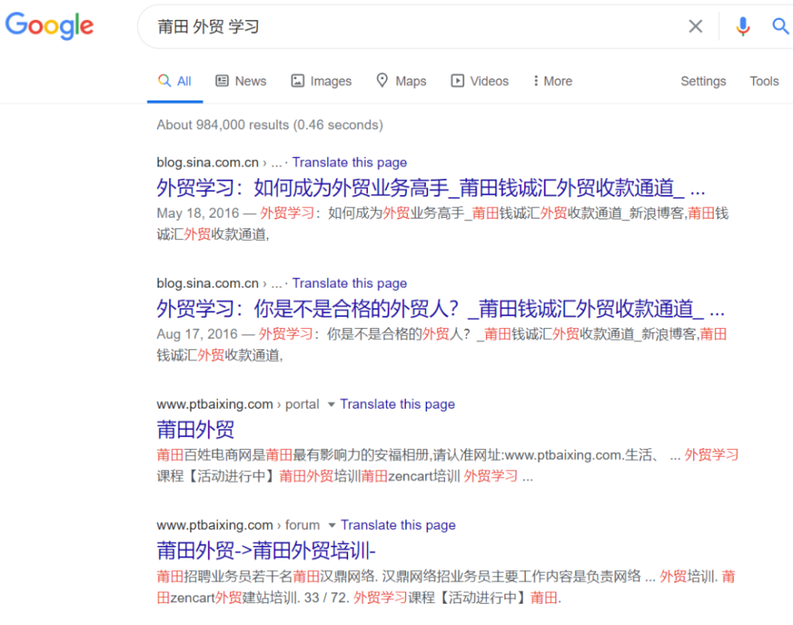Click the Google logo
This screenshot has height=625, width=793.
pyautogui.click(x=49, y=26)
